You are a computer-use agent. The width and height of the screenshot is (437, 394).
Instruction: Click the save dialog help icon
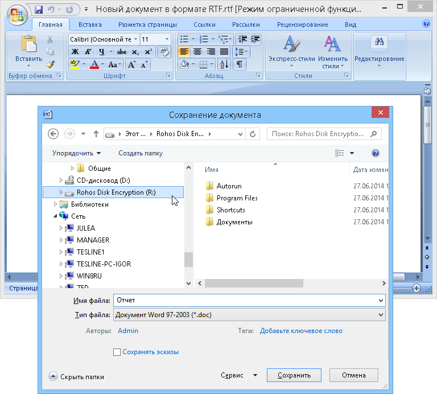(x=376, y=153)
